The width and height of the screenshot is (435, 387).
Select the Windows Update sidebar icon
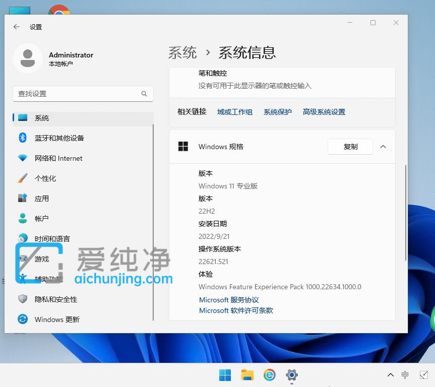(x=22, y=319)
